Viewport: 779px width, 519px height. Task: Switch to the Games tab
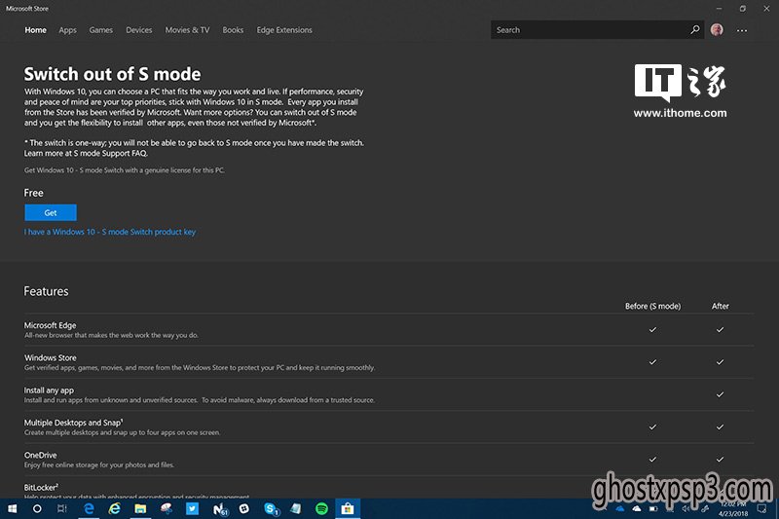101,30
